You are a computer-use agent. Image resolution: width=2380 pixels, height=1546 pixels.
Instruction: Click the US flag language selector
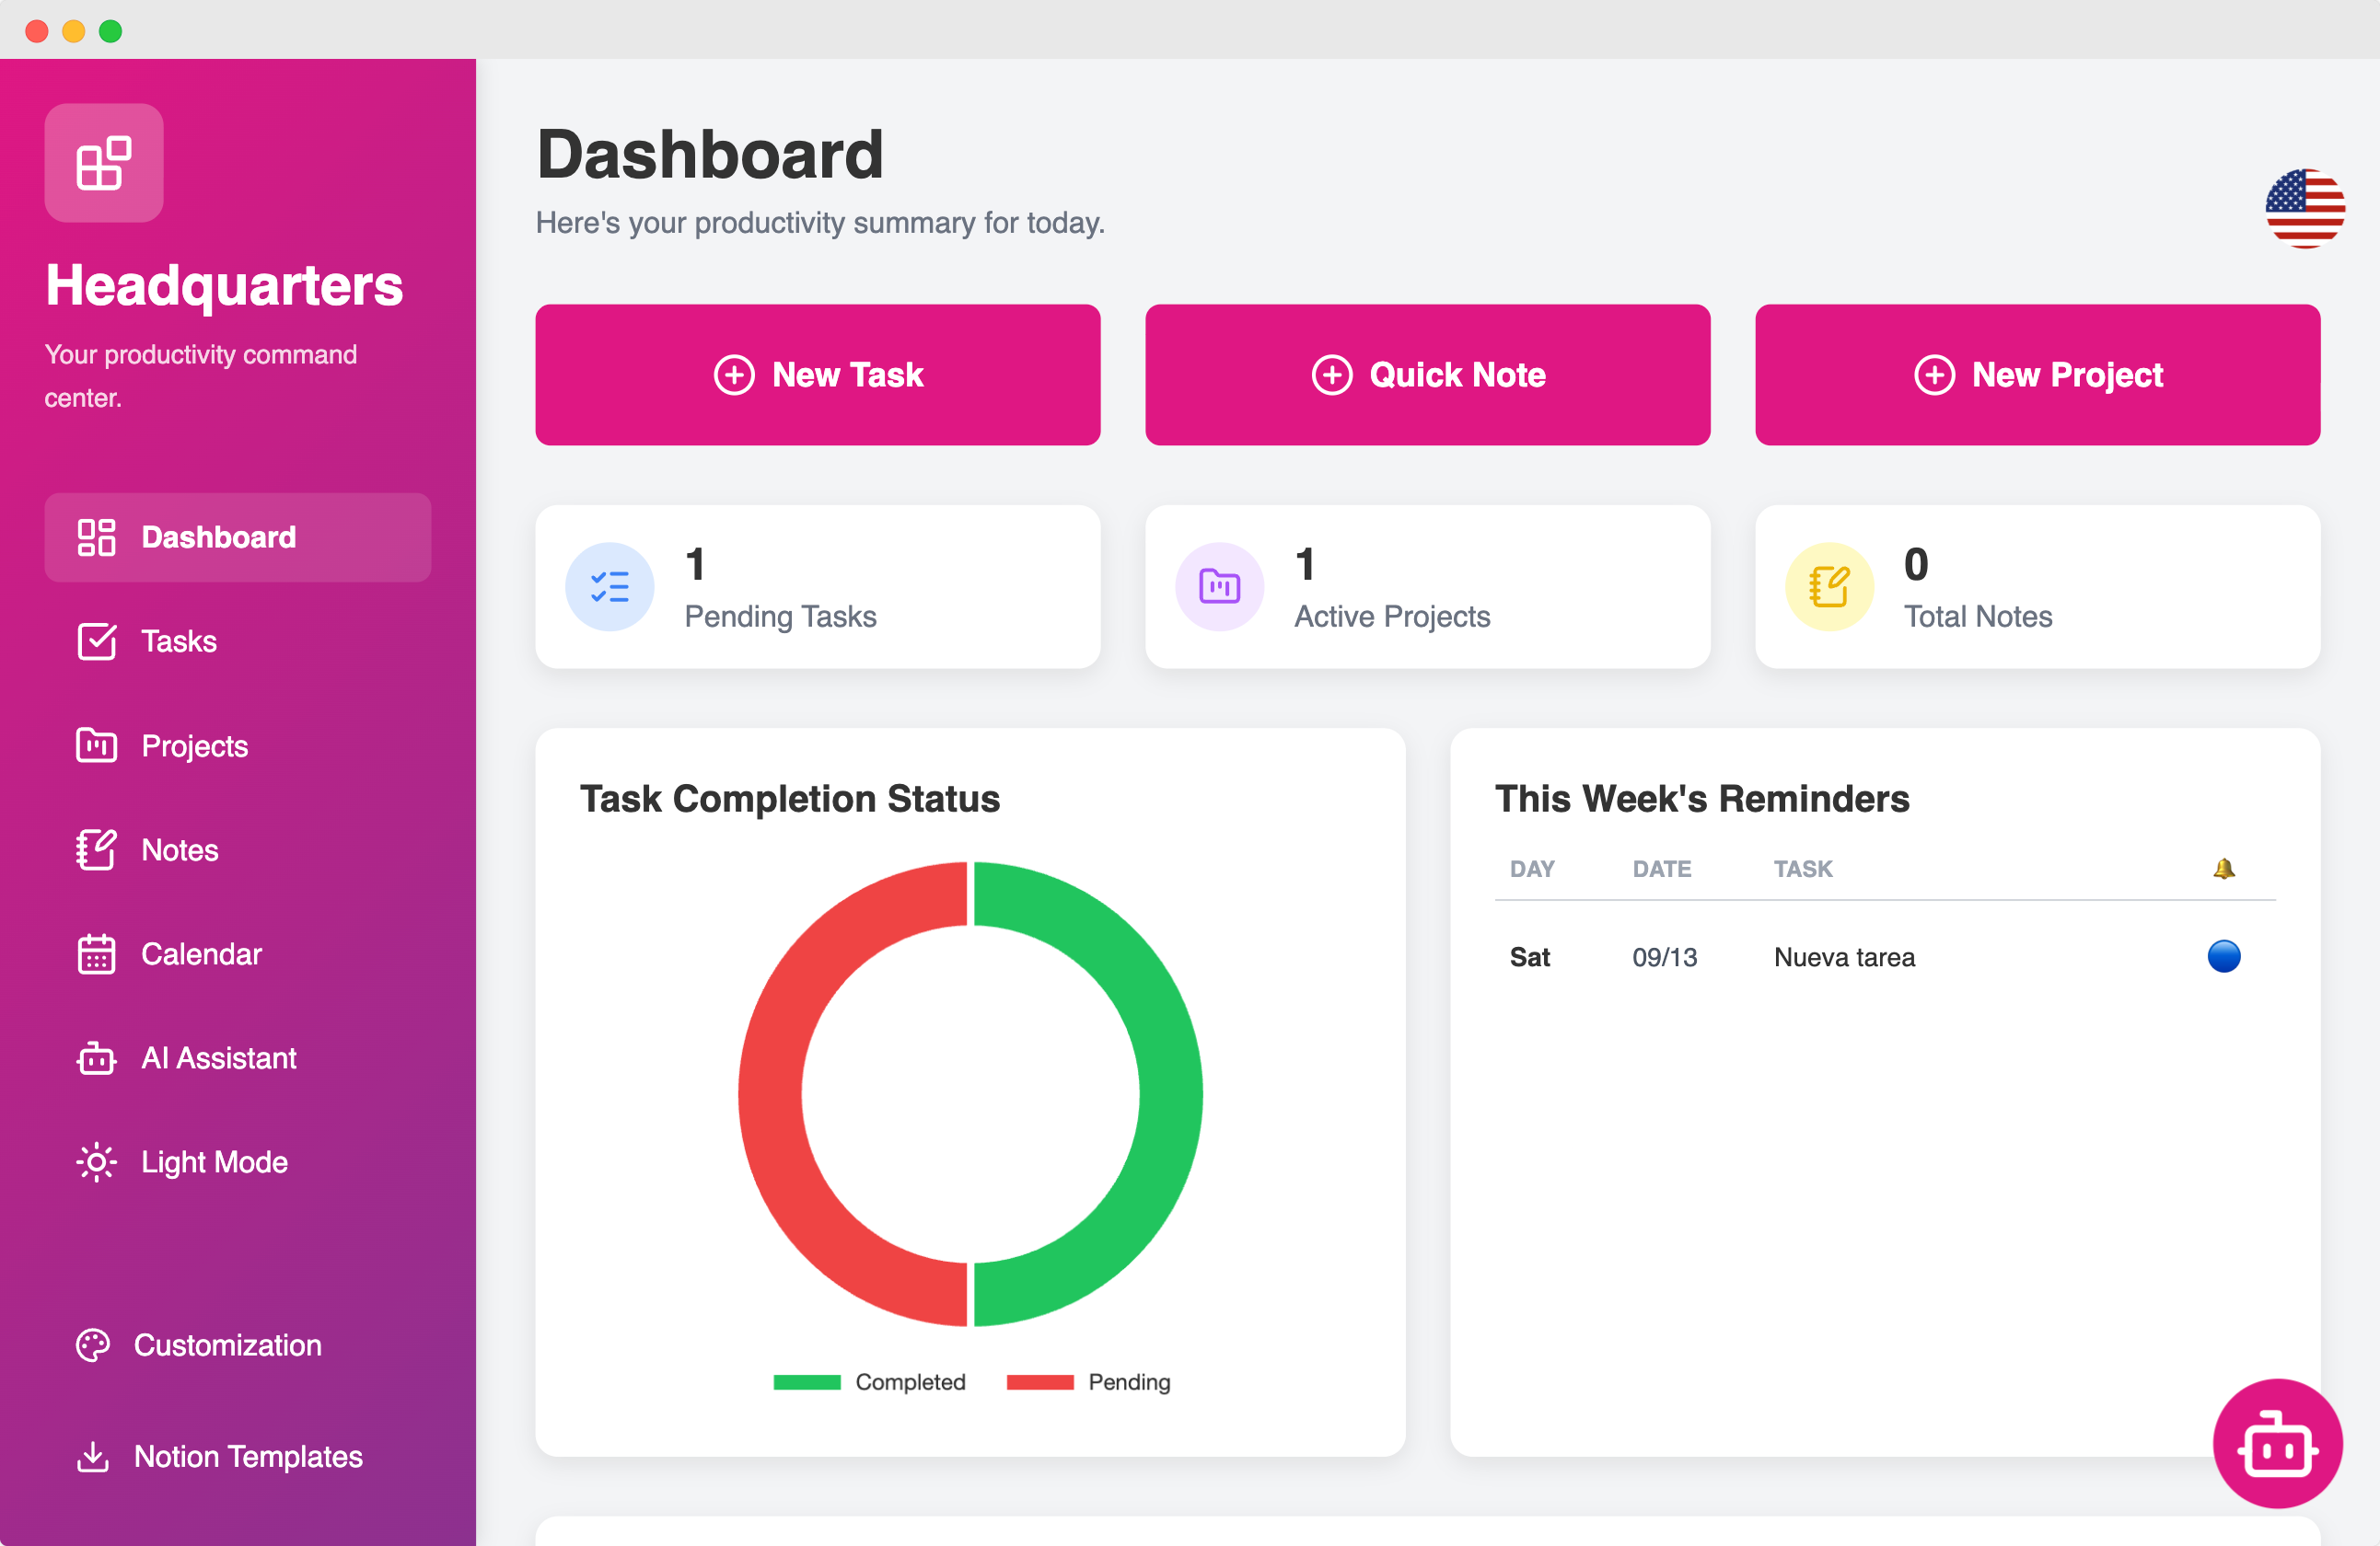point(2304,208)
